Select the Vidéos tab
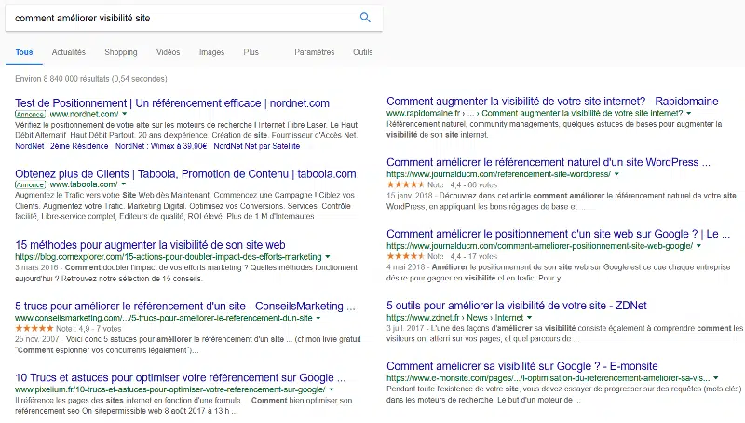 [169, 53]
